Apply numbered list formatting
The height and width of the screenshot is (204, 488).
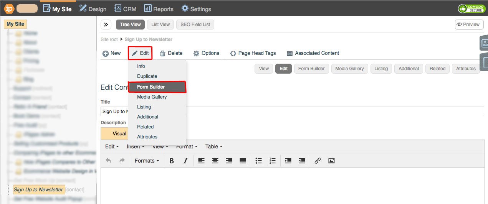click(273, 161)
